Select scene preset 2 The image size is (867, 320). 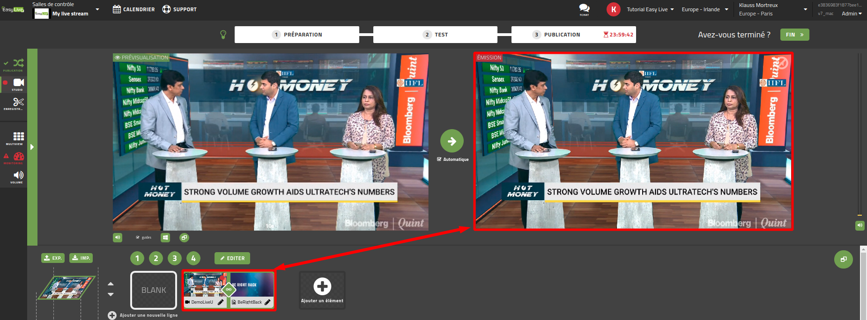(156, 258)
